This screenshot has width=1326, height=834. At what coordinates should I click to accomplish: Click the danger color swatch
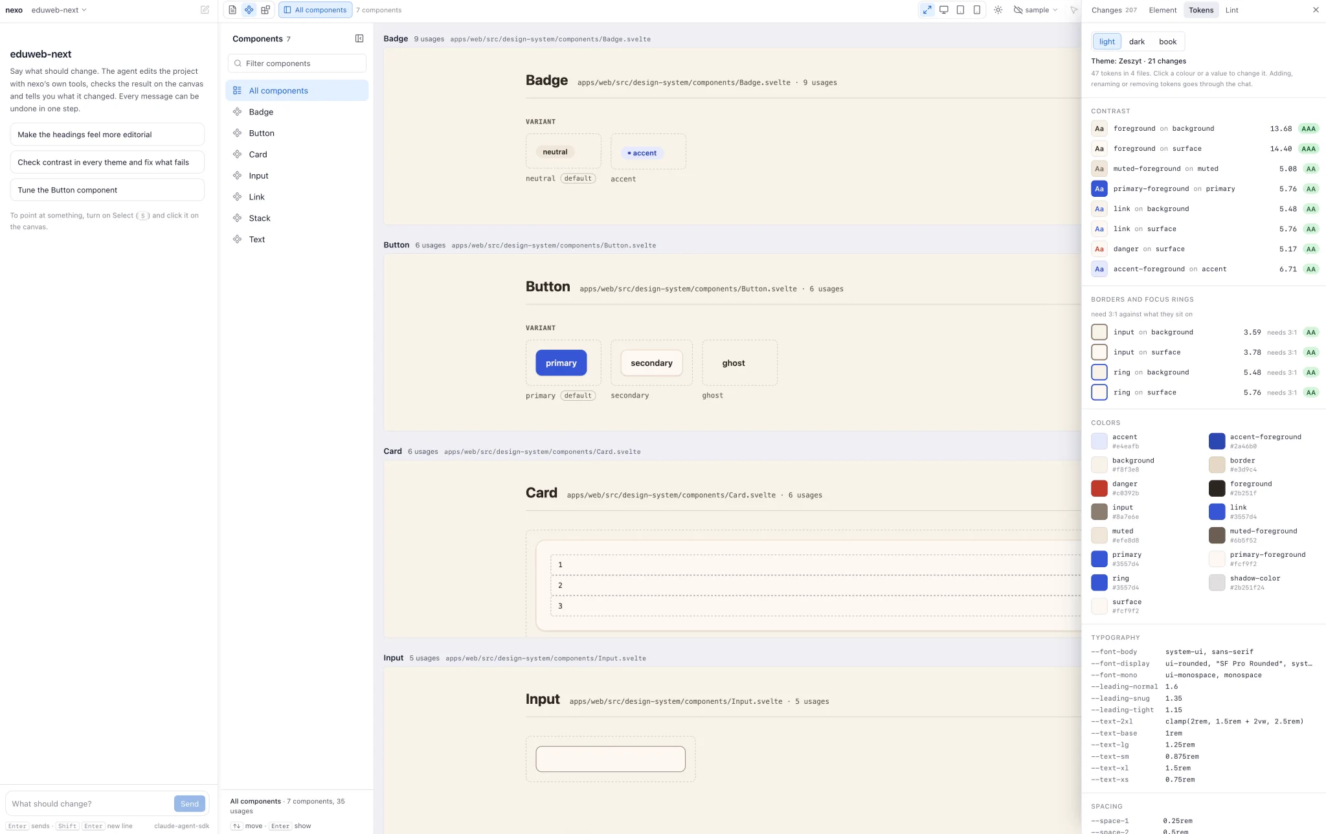coord(1099,488)
